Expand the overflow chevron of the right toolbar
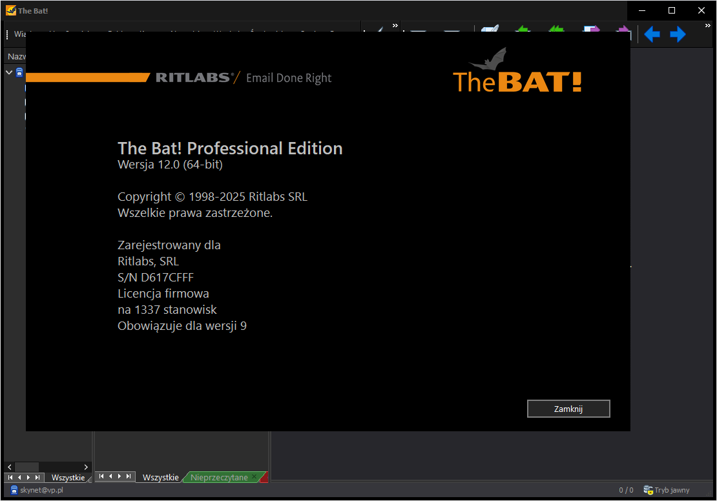This screenshot has width=717, height=501. click(707, 26)
